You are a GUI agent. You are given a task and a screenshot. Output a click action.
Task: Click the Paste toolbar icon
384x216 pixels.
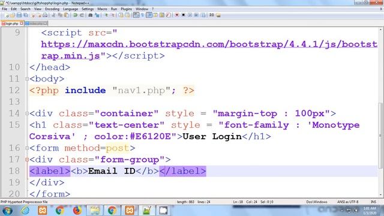coord(67,15)
